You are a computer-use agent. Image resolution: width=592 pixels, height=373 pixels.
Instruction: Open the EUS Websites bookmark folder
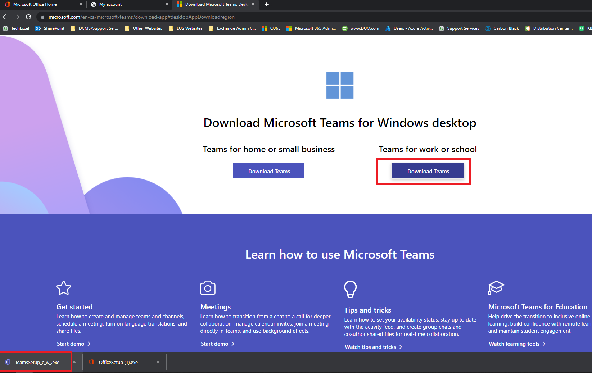[x=185, y=28]
